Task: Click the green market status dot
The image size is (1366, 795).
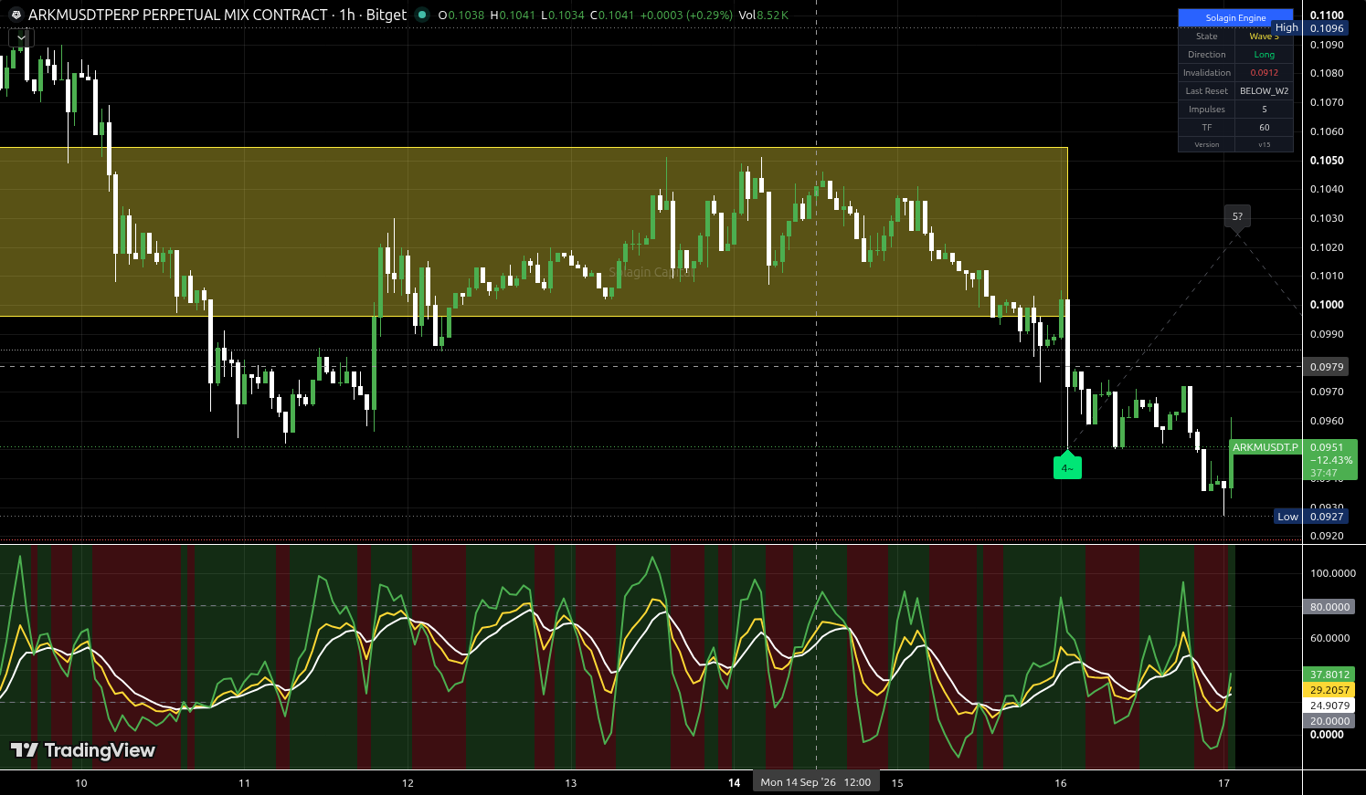Action: [x=421, y=15]
